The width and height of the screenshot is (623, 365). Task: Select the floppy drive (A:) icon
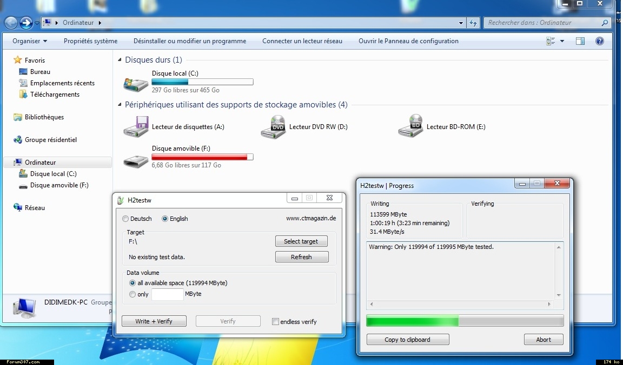click(x=136, y=127)
